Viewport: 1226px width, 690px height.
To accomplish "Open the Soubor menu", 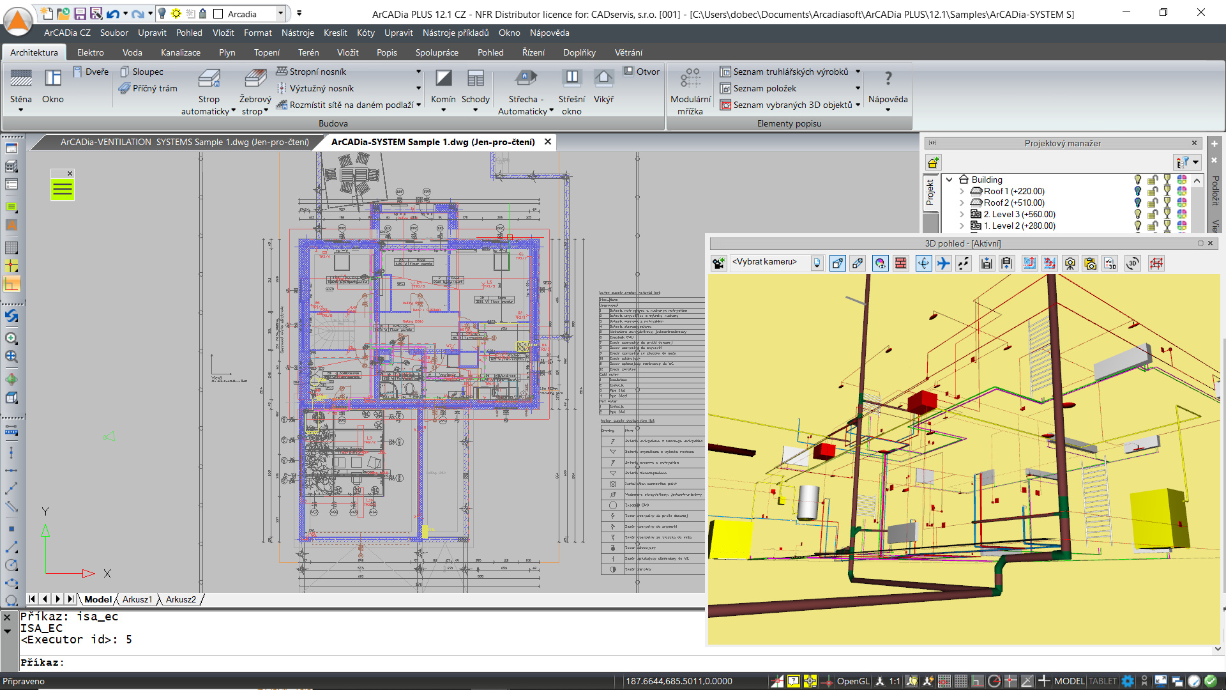I will tap(114, 33).
